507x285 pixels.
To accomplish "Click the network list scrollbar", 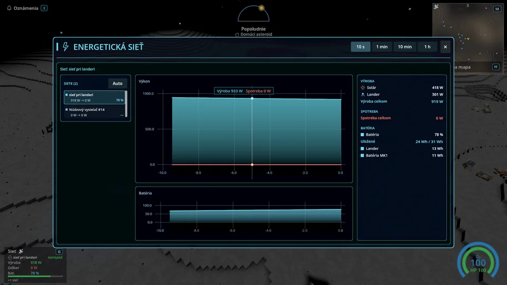I will click(126, 104).
